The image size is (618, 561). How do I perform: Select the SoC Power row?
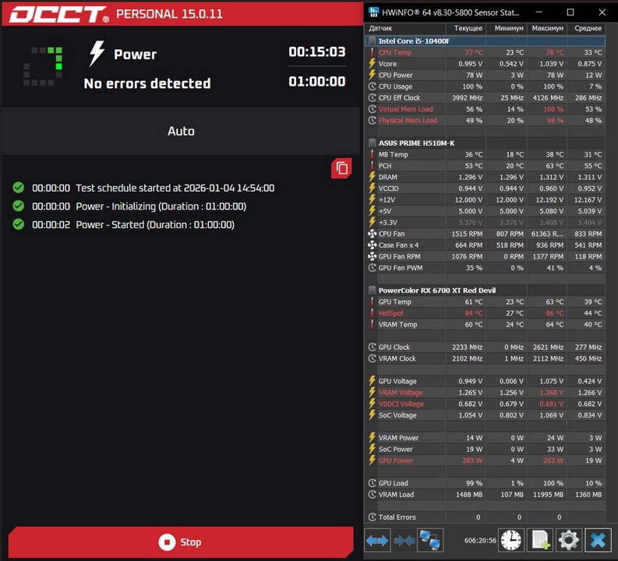coord(486,449)
